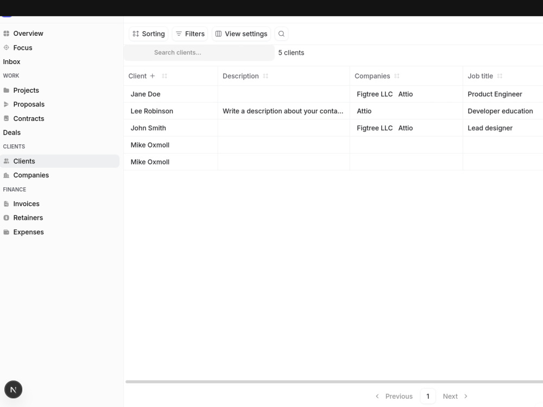Click the Description column header
This screenshot has width=543, height=407.
(x=241, y=76)
